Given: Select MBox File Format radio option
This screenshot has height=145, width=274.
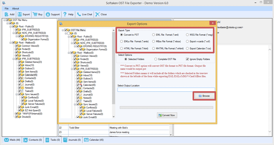Looking at the screenshot, I should click(x=153, y=41).
